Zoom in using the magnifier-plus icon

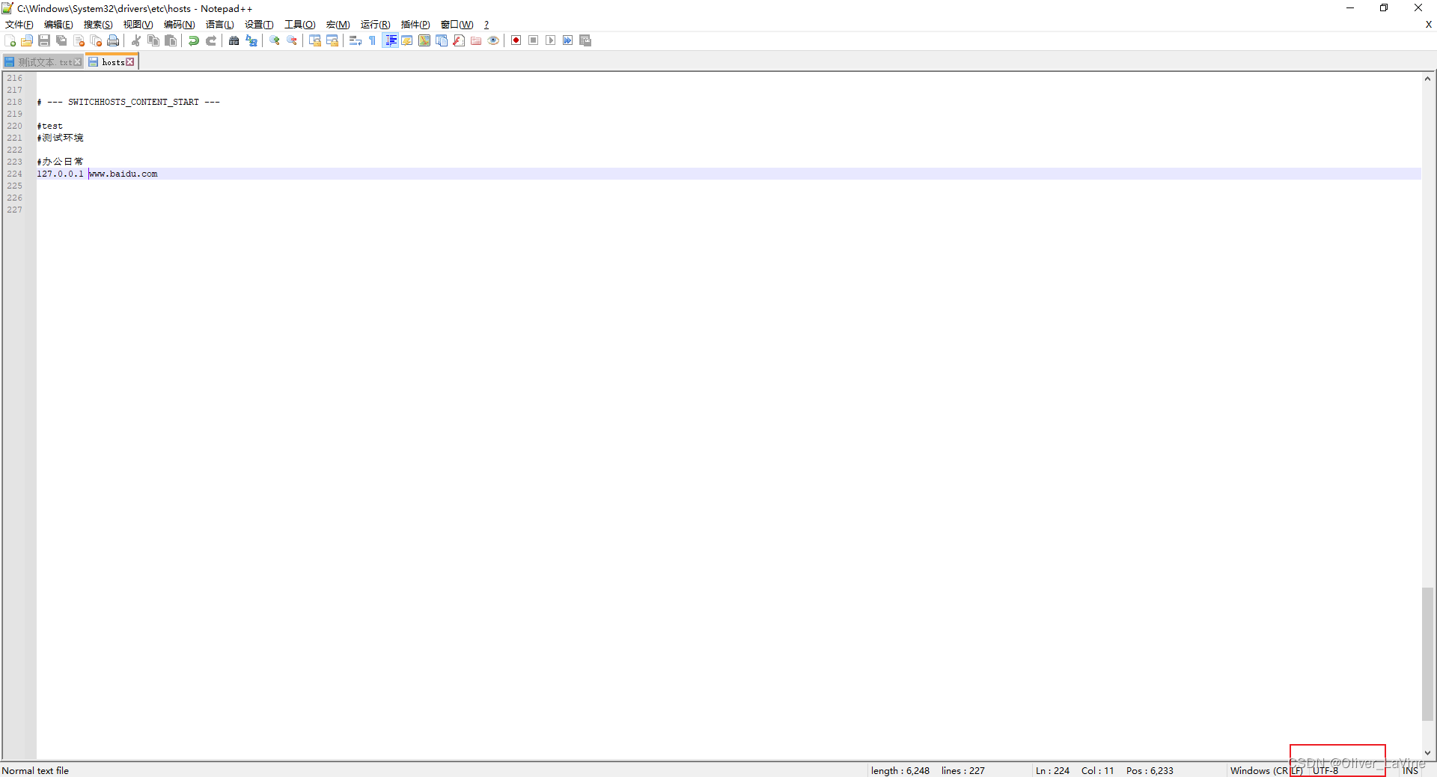(x=274, y=40)
